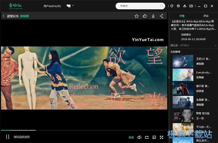
Task: Click the uploader name 华纳音乐
Action: click(x=186, y=35)
